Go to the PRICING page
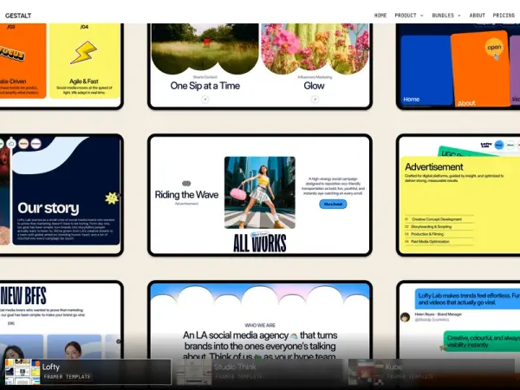 click(504, 16)
